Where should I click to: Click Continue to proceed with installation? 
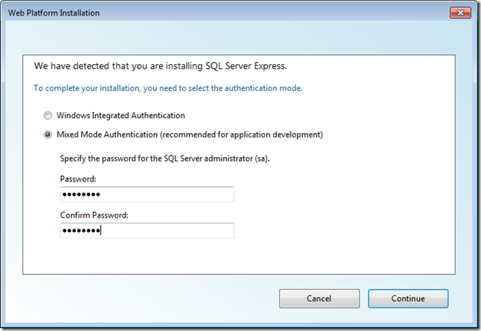pyautogui.click(x=409, y=298)
